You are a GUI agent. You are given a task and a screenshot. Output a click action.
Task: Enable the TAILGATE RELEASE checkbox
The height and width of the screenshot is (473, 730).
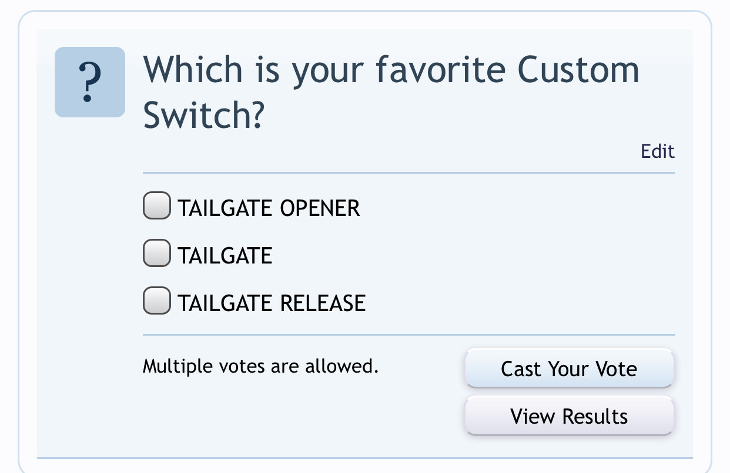point(157,301)
